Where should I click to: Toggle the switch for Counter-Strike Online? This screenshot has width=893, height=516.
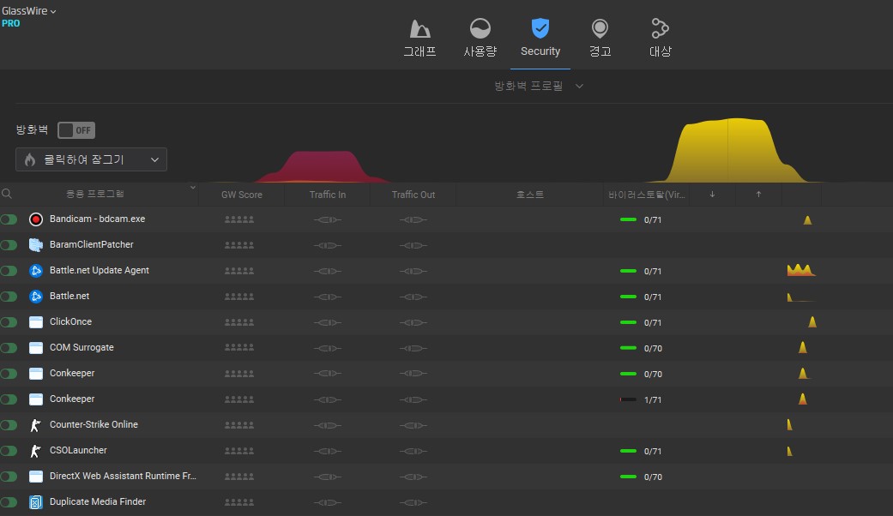point(9,425)
